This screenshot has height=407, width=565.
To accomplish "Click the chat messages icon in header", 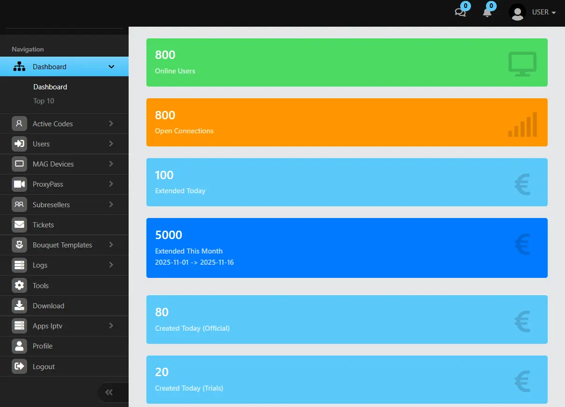I will point(460,13).
